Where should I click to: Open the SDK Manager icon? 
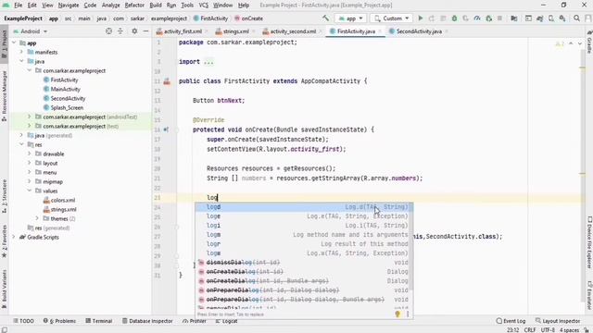tap(562, 18)
